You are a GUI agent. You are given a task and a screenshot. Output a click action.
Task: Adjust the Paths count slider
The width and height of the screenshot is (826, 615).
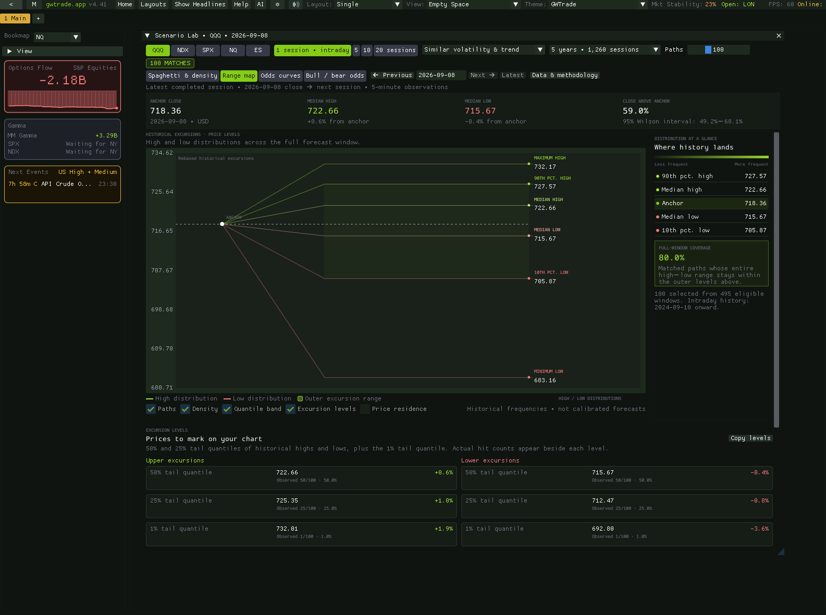point(719,49)
